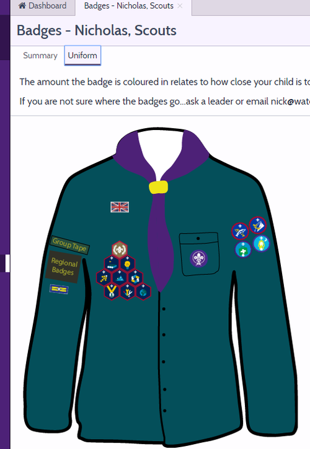Viewport: 310px width, 449px height.
Task: Switch to the Summary tab
Action: click(40, 55)
